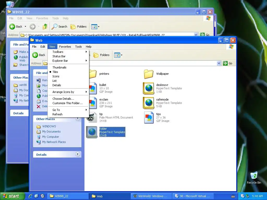The height and width of the screenshot is (200, 267).
Task: Click Folders icon in Web window toolbar
Action: (x=96, y=55)
